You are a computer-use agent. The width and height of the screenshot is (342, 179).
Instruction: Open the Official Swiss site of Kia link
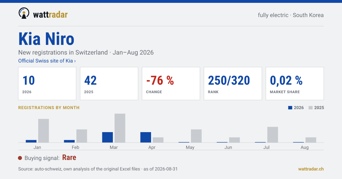click(47, 61)
